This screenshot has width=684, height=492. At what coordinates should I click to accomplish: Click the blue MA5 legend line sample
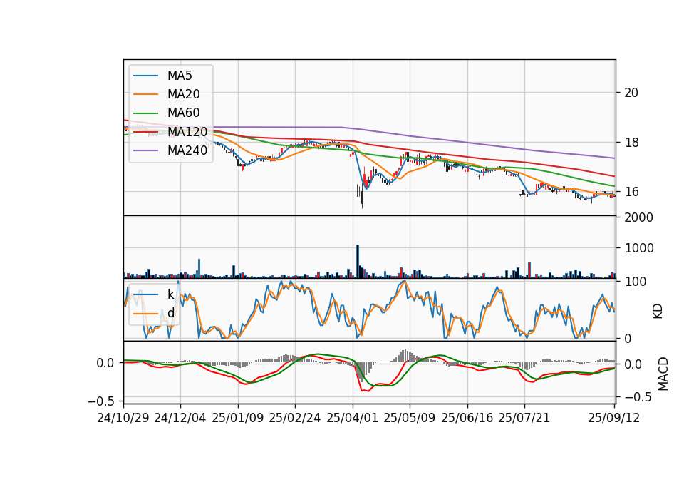pyautogui.click(x=145, y=76)
